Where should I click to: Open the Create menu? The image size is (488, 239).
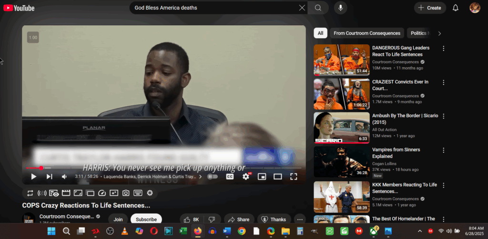tap(430, 8)
